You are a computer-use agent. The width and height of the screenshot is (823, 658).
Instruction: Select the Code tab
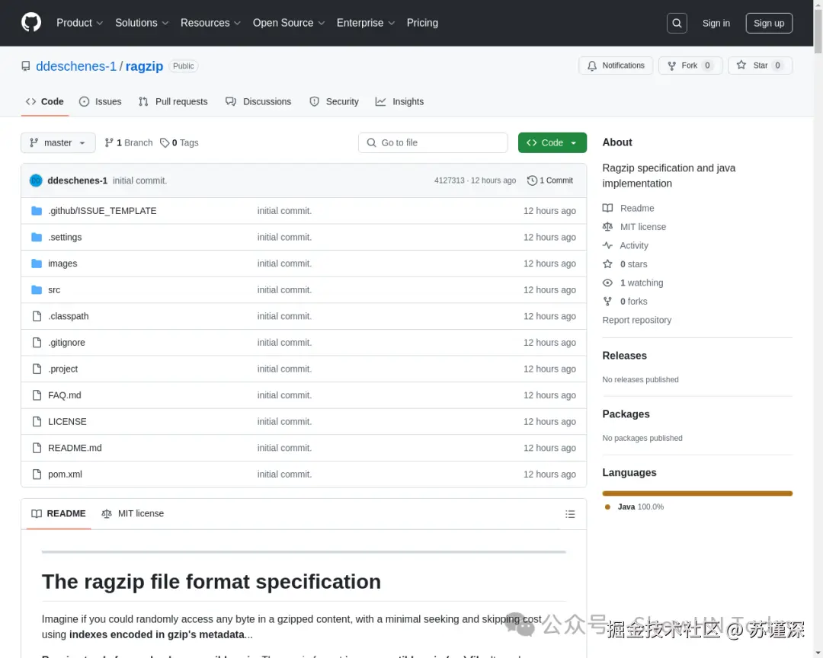(45, 102)
